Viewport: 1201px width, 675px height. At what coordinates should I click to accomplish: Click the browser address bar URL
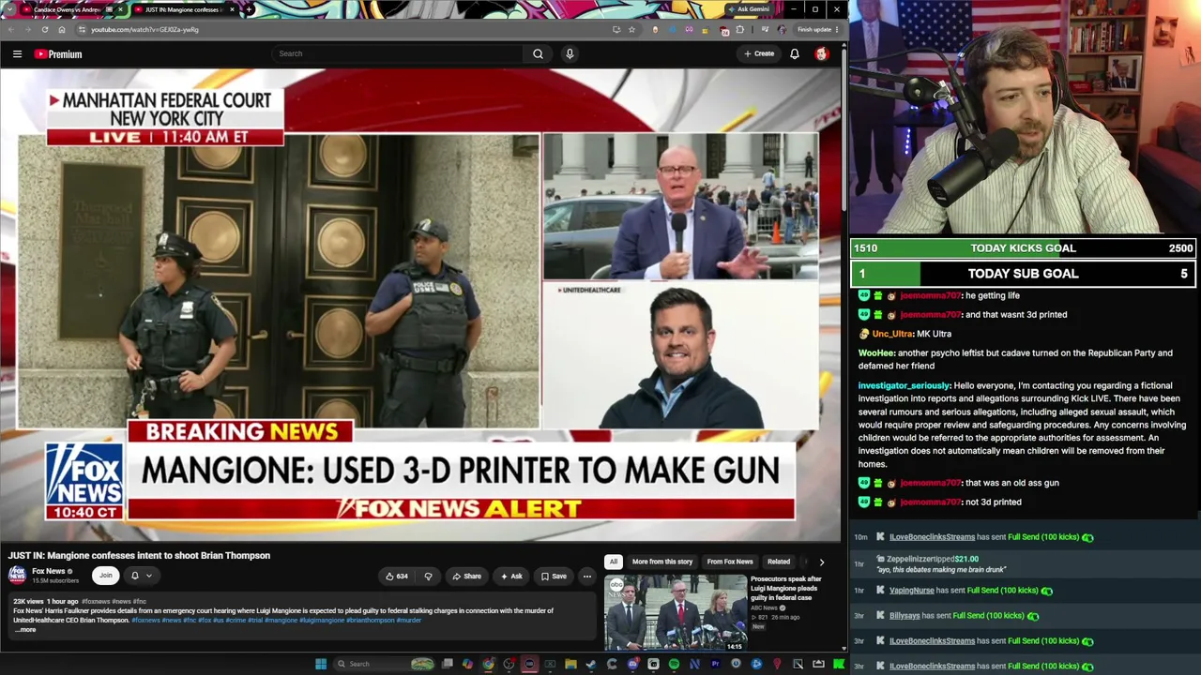click(x=144, y=29)
